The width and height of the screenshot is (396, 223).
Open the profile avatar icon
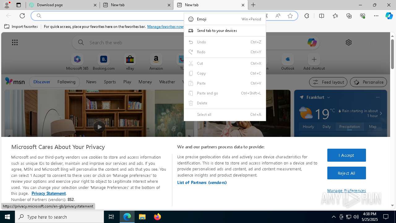point(7,5)
